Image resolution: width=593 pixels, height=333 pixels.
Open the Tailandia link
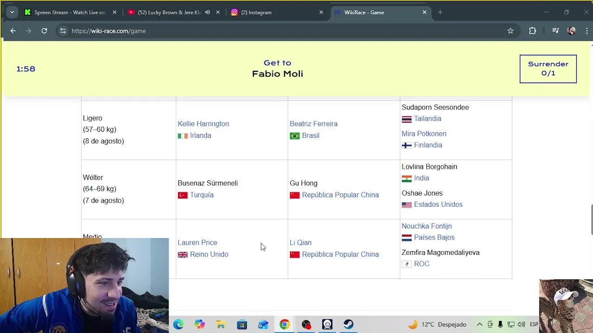(x=428, y=119)
